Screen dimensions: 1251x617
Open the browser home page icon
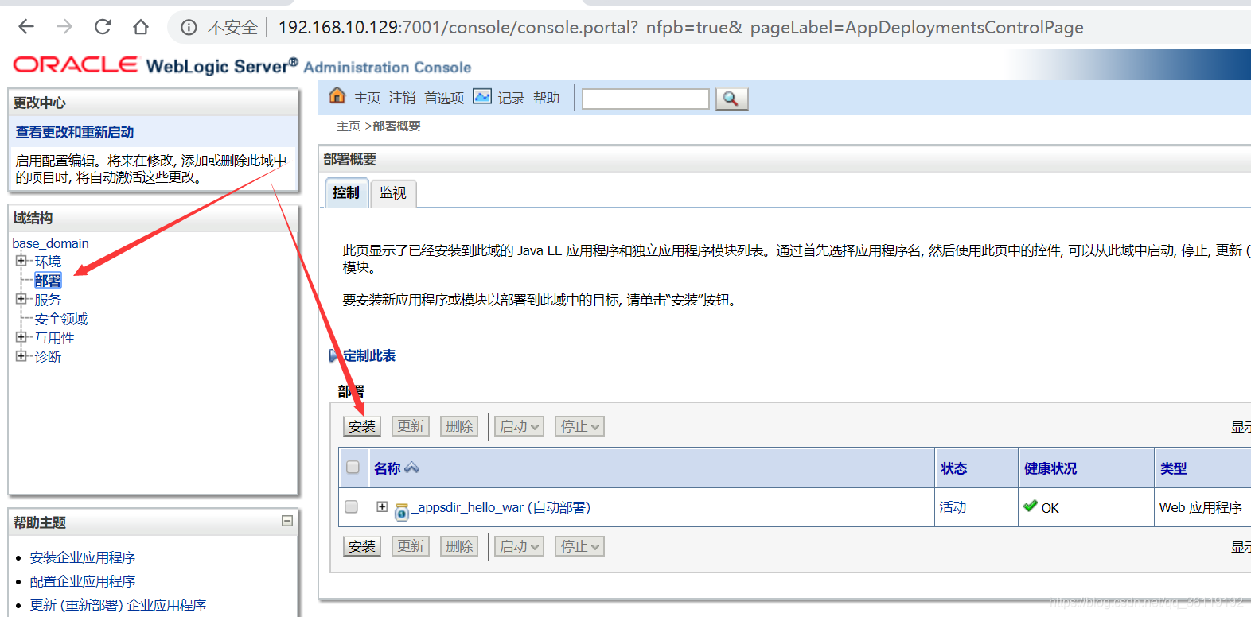tap(141, 27)
